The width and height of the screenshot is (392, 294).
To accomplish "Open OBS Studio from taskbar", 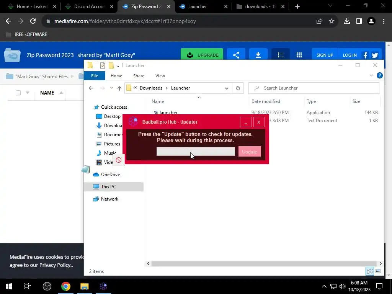I will pyautogui.click(x=47, y=286).
